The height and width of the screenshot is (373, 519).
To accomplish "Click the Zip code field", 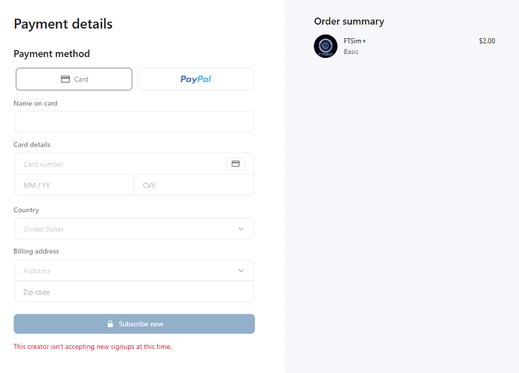I will point(134,292).
